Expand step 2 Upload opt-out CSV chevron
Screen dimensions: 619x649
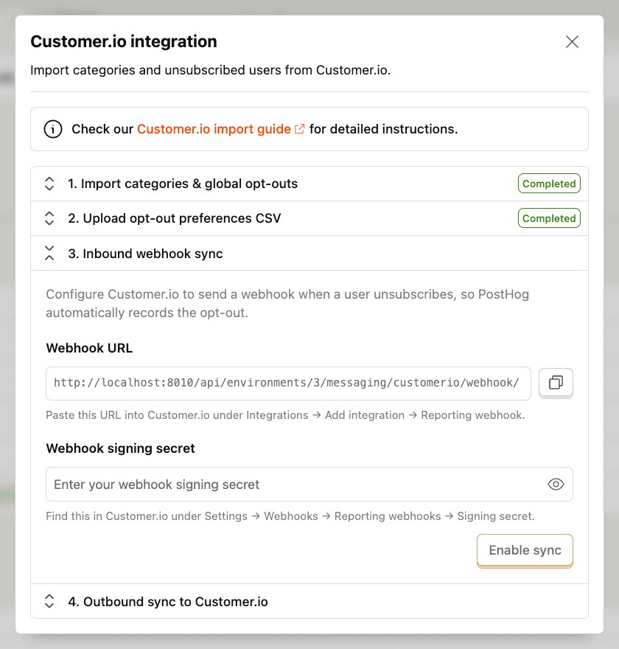[x=49, y=218]
